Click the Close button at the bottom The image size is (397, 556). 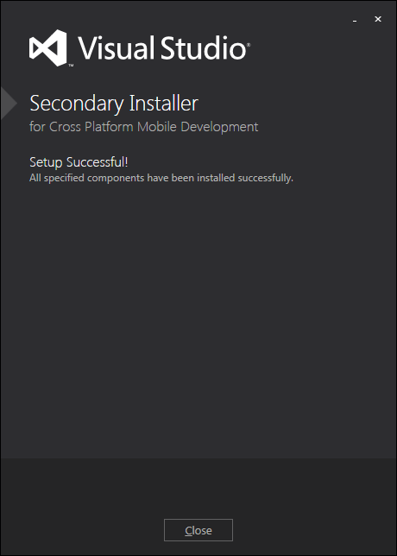click(x=198, y=530)
